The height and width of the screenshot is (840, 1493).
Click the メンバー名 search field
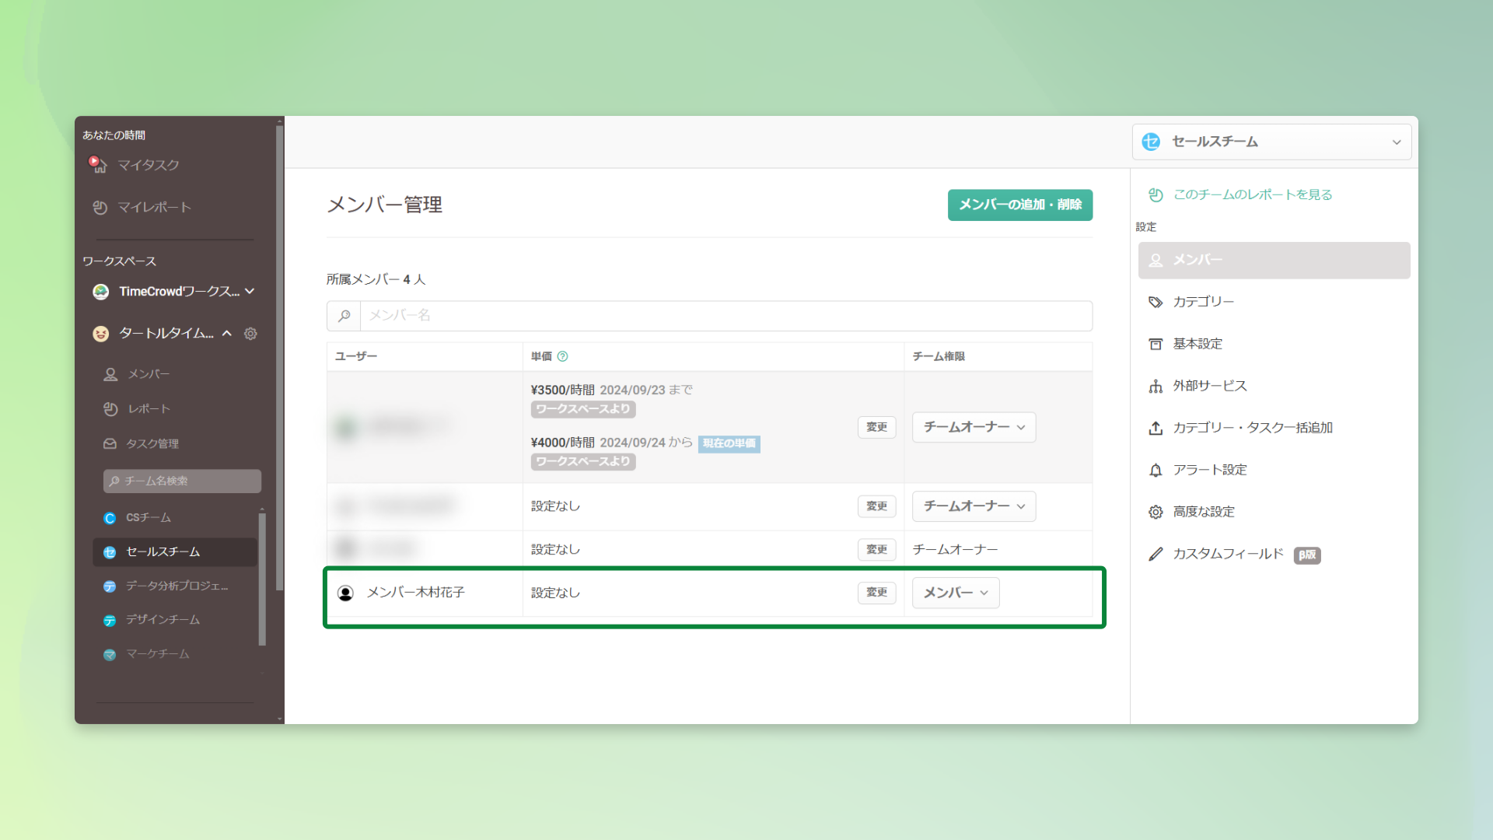click(723, 316)
